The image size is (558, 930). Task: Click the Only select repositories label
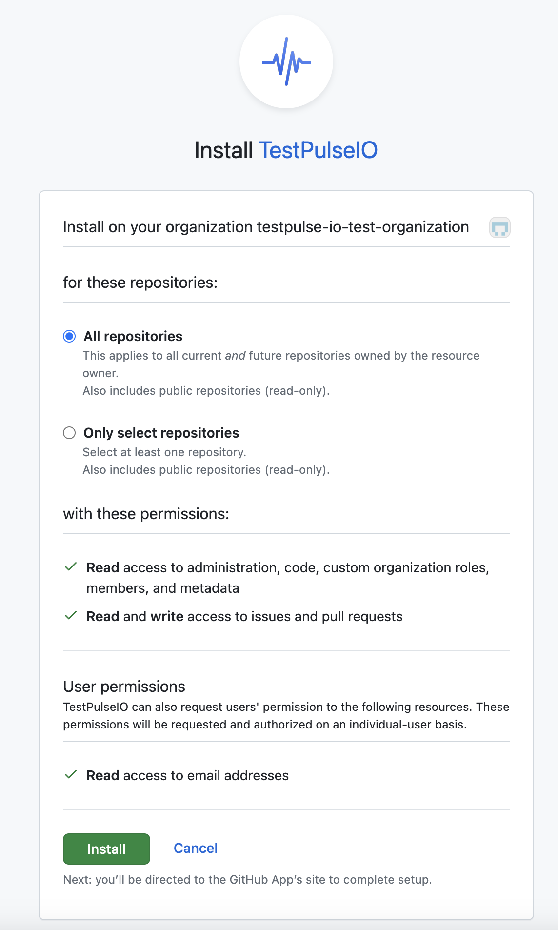point(161,433)
